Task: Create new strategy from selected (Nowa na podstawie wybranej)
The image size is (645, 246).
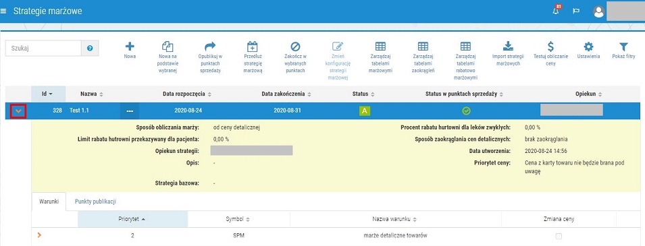Action: pos(167,57)
